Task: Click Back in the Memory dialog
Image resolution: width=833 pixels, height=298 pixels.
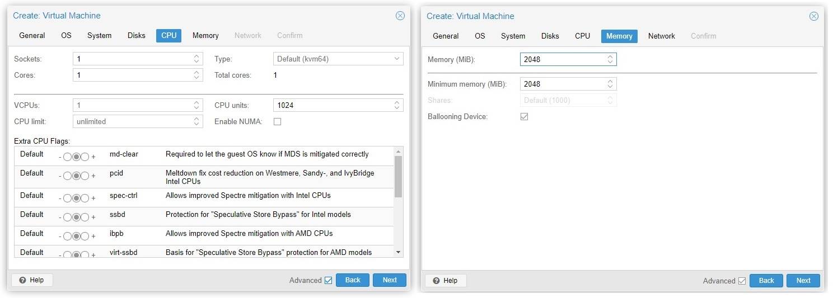Action: (x=766, y=281)
